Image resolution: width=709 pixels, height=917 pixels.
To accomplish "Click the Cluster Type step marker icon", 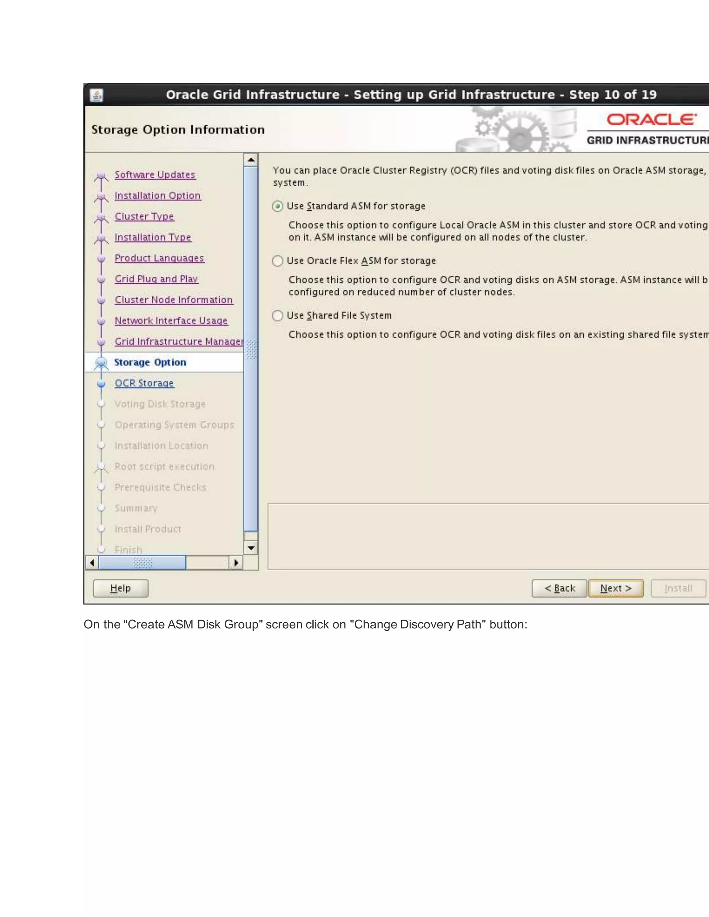I will (101, 218).
